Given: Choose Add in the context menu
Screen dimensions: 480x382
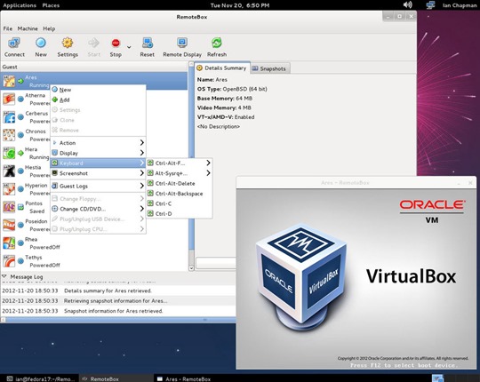Looking at the screenshot, I should click(x=98, y=99).
